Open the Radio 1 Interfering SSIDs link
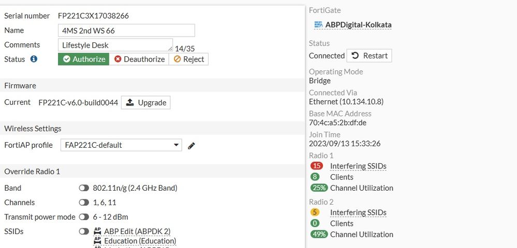Image resolution: width=517 pixels, height=248 pixels. [358, 166]
